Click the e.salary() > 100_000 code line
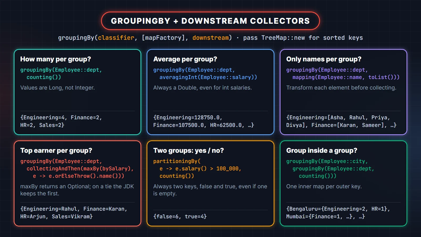Viewport: 421px width, 237px height. pos(200,169)
